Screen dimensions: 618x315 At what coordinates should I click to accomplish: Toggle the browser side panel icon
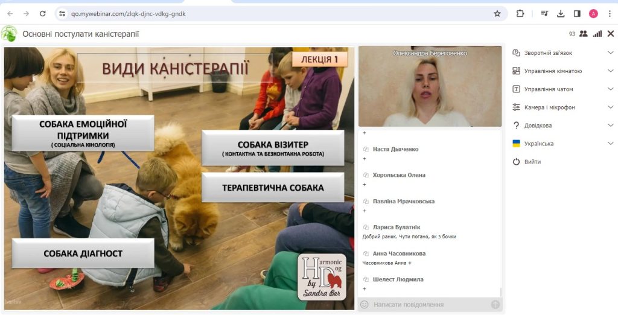[x=577, y=13]
